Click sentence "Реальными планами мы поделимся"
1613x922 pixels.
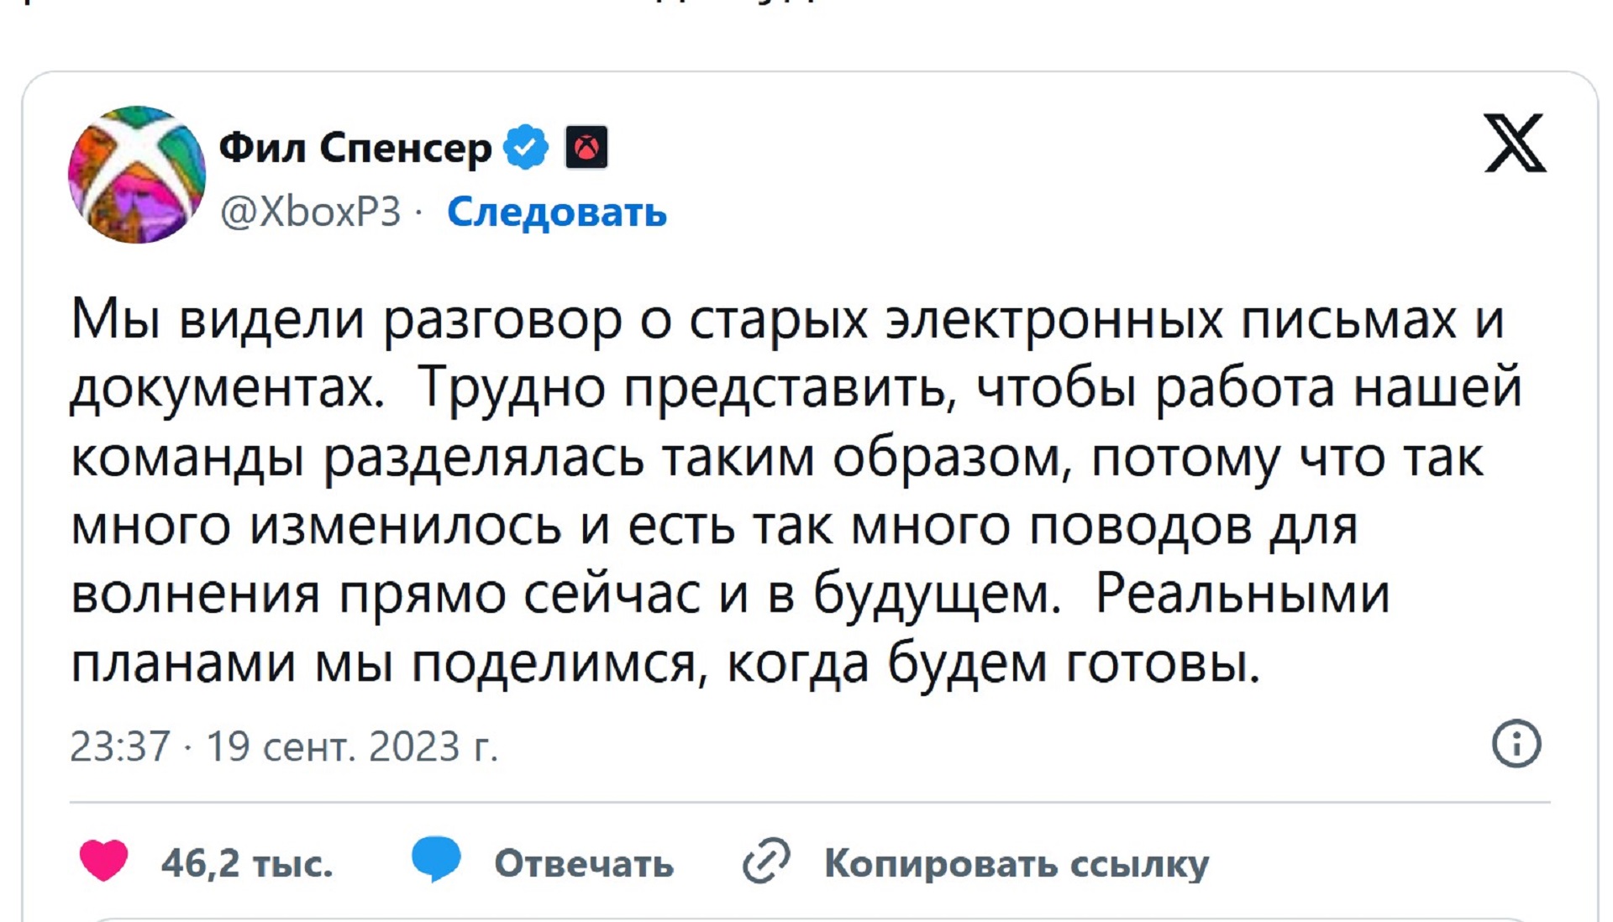coord(1242,595)
